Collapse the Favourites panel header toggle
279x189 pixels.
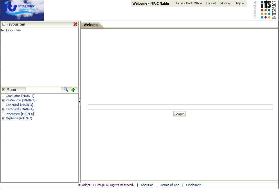pyautogui.click(x=3, y=24)
